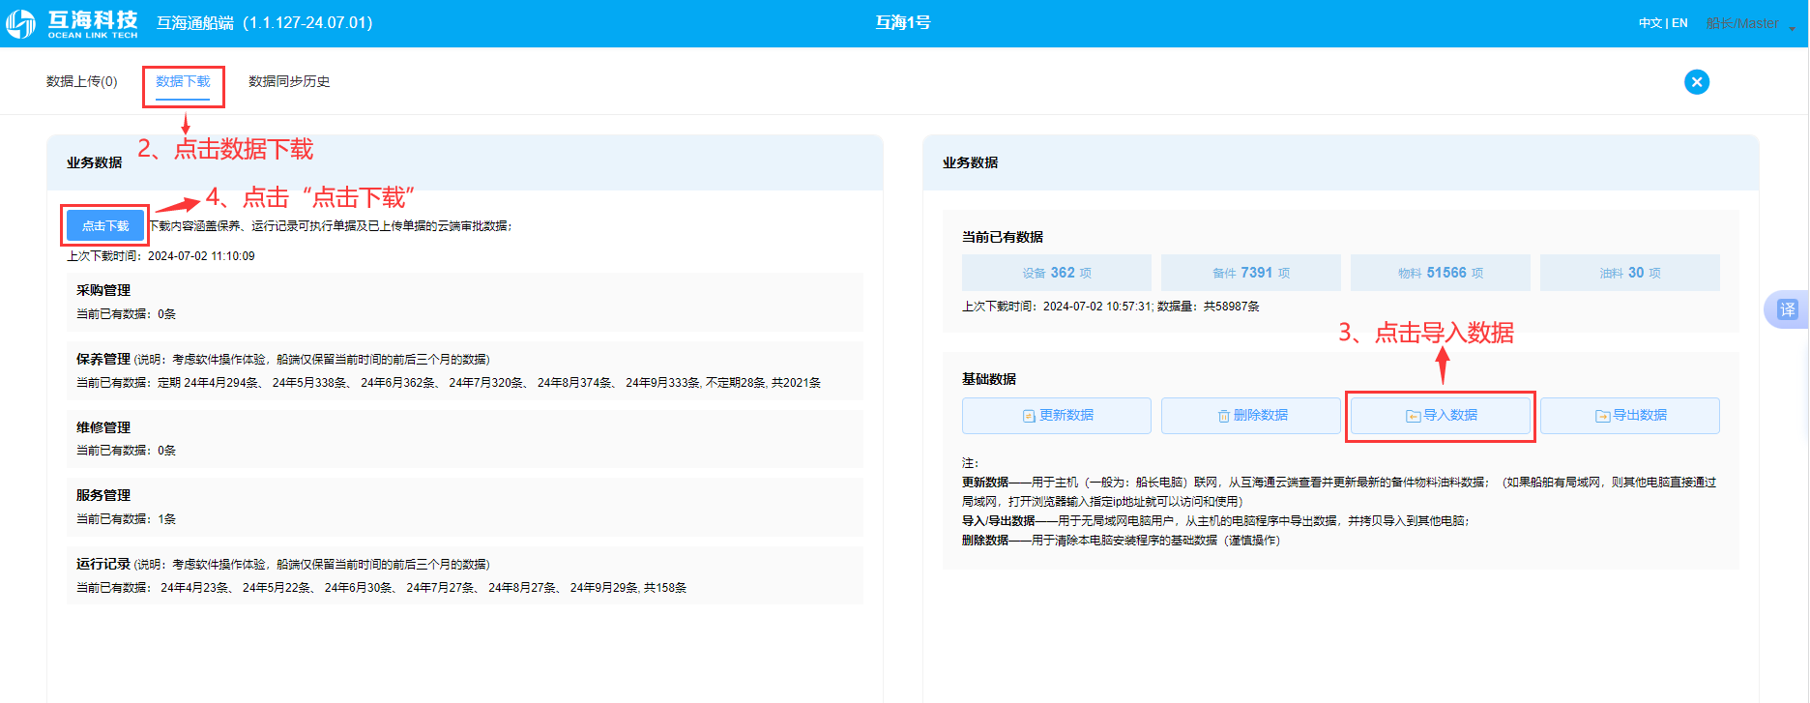Click the 互海通船端 version text in header
The image size is (1810, 703).
click(x=264, y=22)
